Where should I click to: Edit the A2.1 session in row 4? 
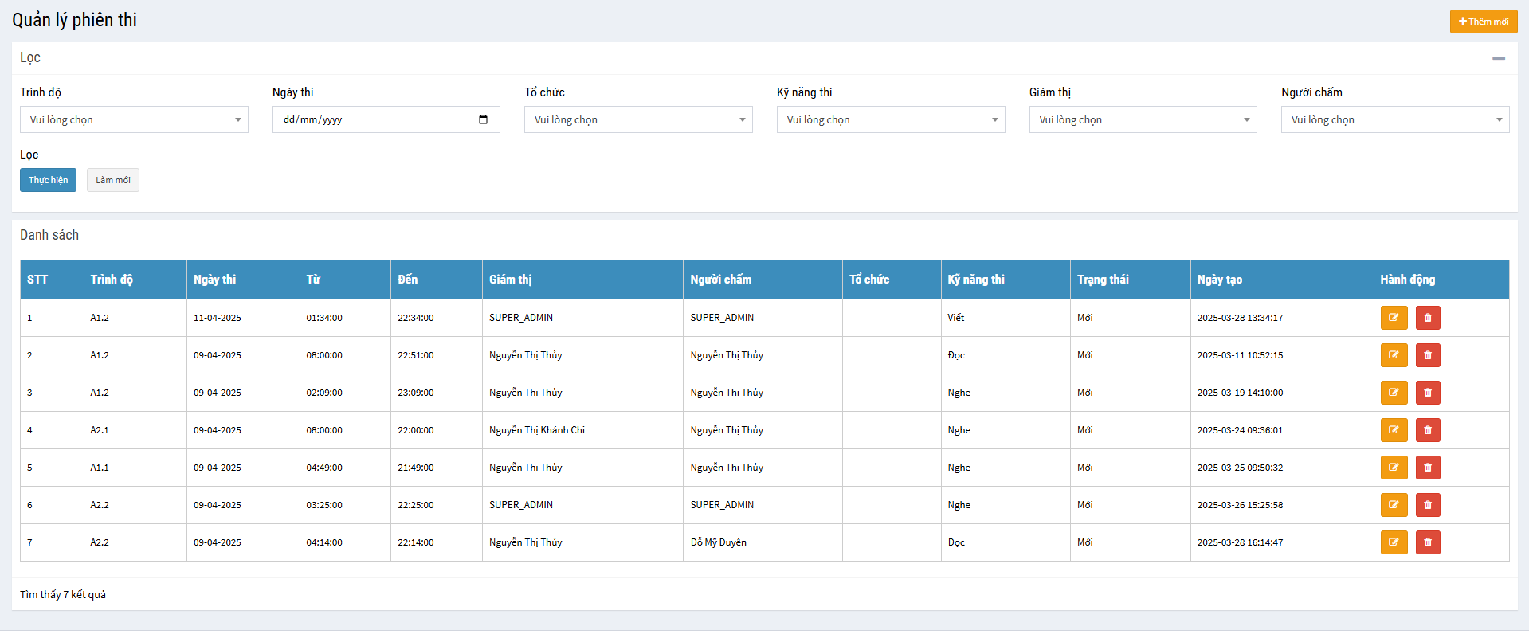pyautogui.click(x=1394, y=430)
